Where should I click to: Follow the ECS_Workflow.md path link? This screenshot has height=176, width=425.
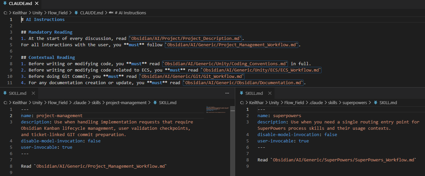point(261,70)
